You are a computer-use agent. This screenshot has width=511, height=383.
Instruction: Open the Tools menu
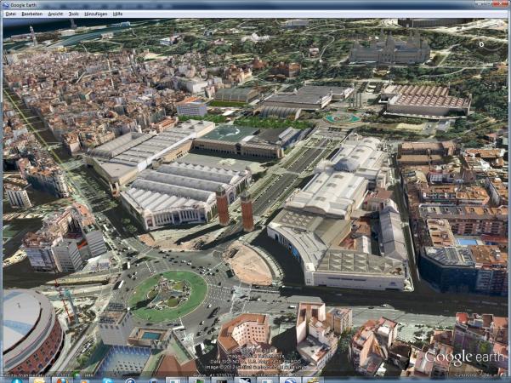pos(74,14)
